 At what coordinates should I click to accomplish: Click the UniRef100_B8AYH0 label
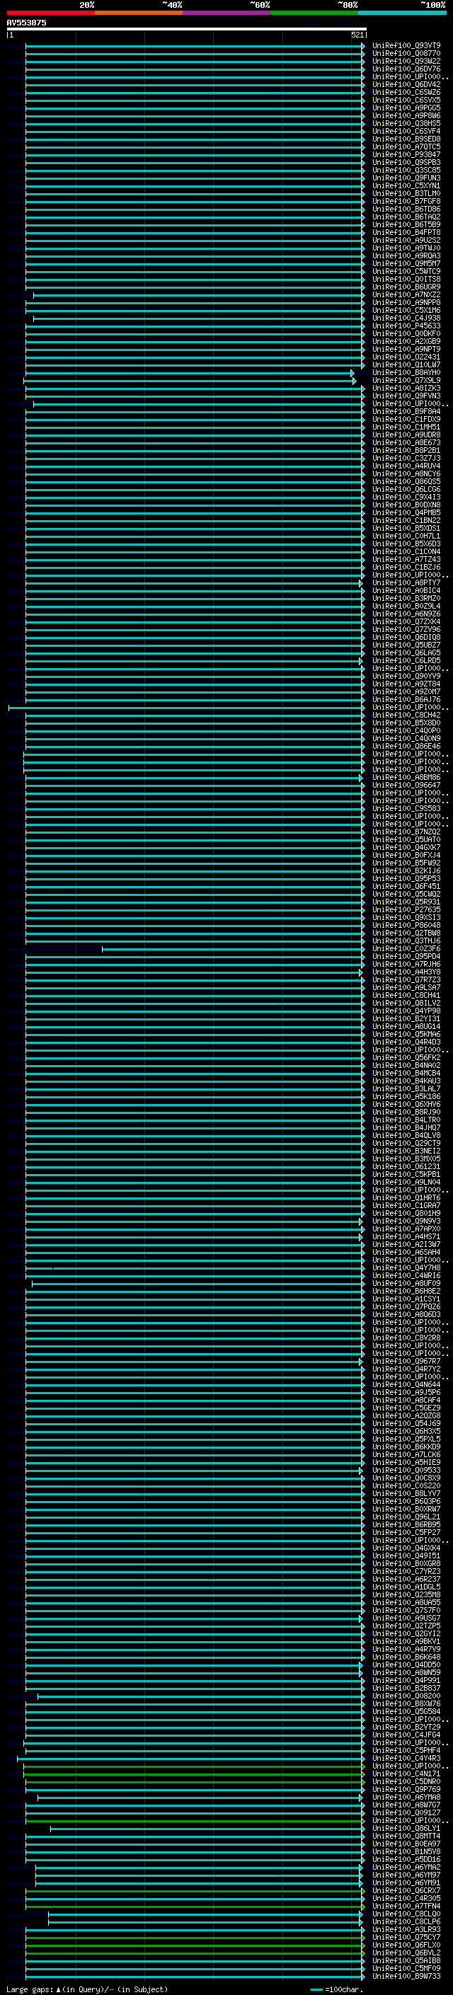(406, 372)
